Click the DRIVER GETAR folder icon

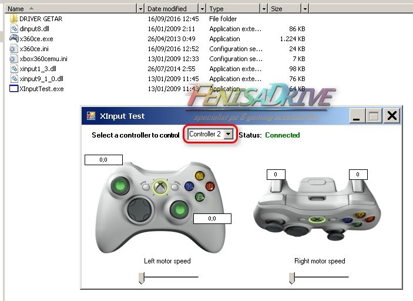click(x=14, y=19)
